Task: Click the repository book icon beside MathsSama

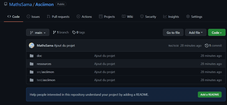Action: tap(6, 4)
